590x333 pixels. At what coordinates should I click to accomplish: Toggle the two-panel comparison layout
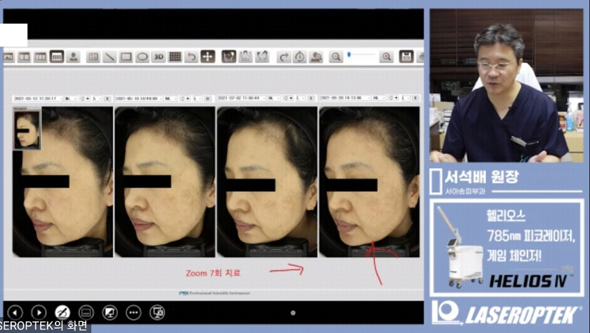click(x=24, y=57)
